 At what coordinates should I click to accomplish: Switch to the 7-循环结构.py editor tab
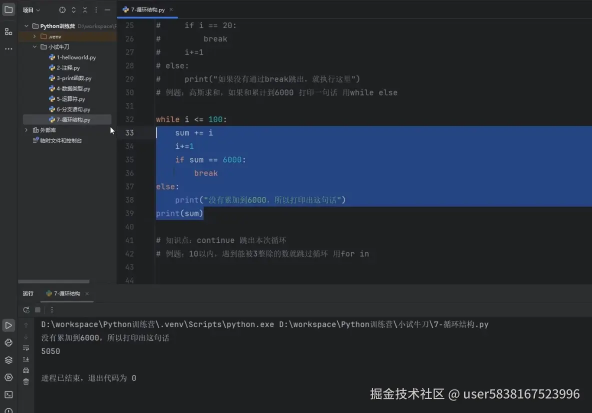point(147,9)
